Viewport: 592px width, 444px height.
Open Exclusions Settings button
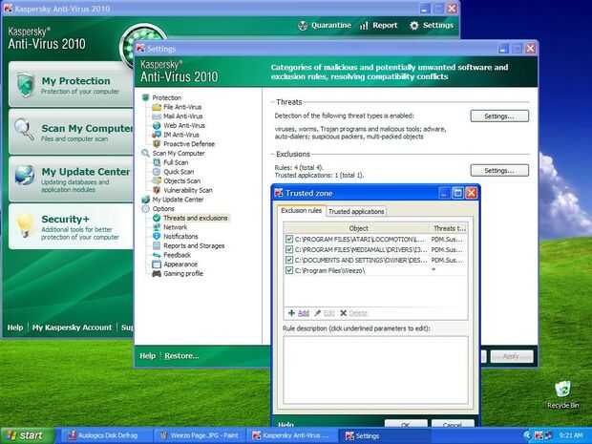[x=499, y=171]
